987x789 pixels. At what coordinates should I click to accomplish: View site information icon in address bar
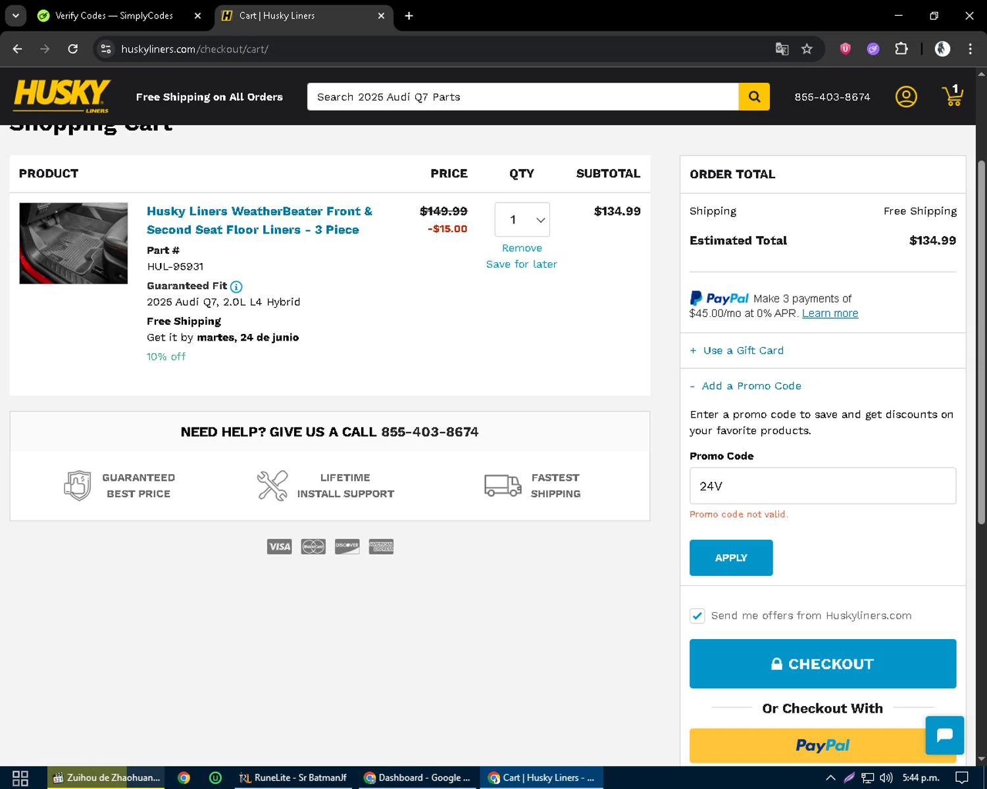(x=106, y=49)
